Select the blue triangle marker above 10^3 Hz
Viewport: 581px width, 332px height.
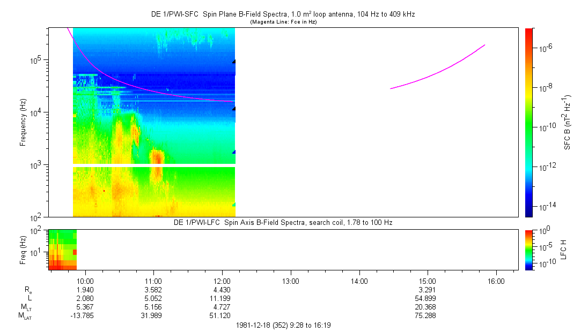click(234, 152)
